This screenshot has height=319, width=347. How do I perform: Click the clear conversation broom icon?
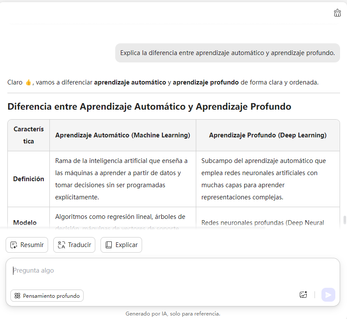[x=337, y=13]
